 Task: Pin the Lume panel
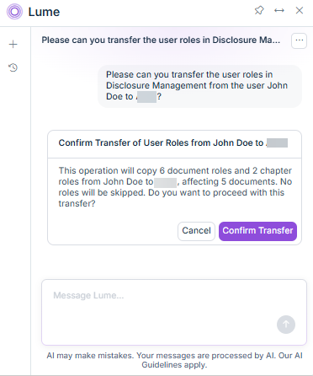pyautogui.click(x=259, y=10)
